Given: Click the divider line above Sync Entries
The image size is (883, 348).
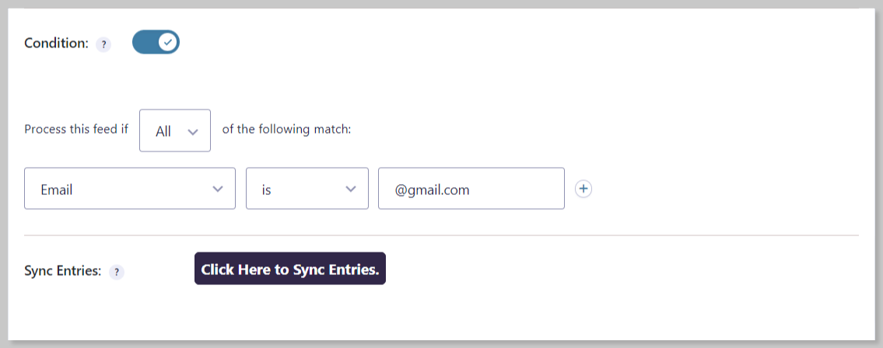Looking at the screenshot, I should click(x=442, y=235).
